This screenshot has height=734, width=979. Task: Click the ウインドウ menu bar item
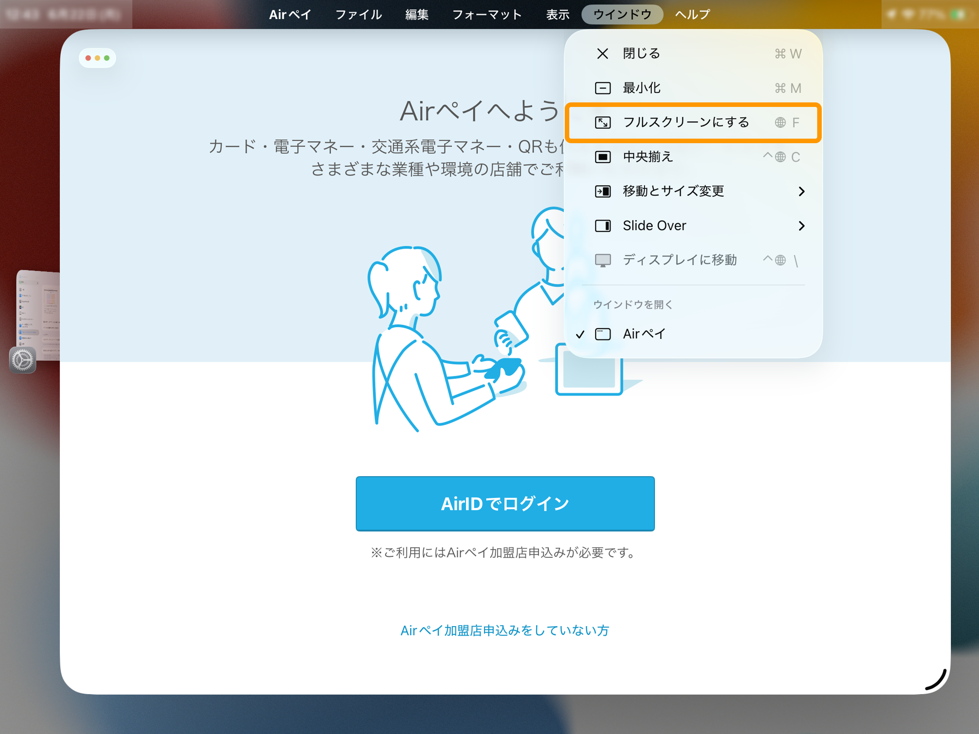[622, 14]
